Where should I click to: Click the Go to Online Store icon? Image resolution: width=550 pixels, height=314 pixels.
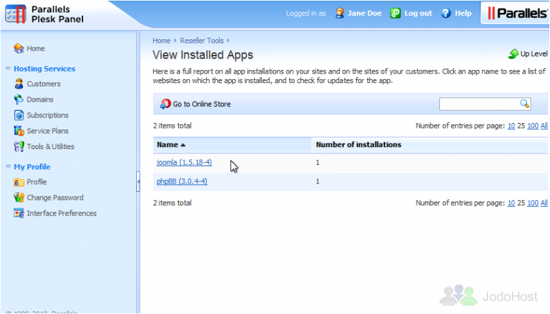click(165, 104)
